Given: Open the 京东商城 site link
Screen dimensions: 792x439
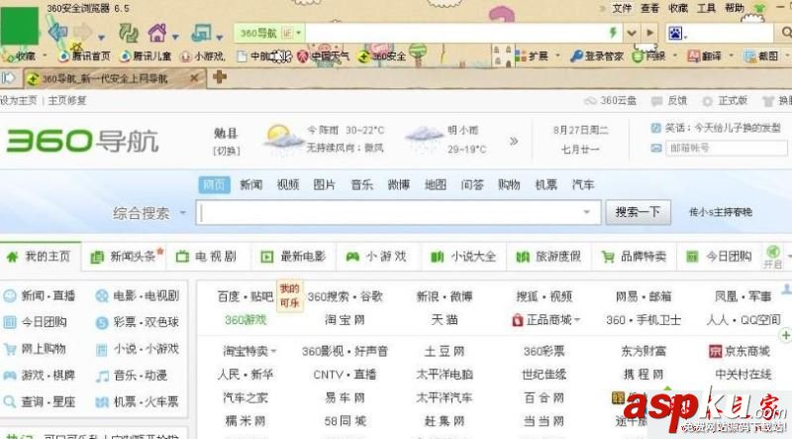Looking at the screenshot, I should click(x=740, y=351).
